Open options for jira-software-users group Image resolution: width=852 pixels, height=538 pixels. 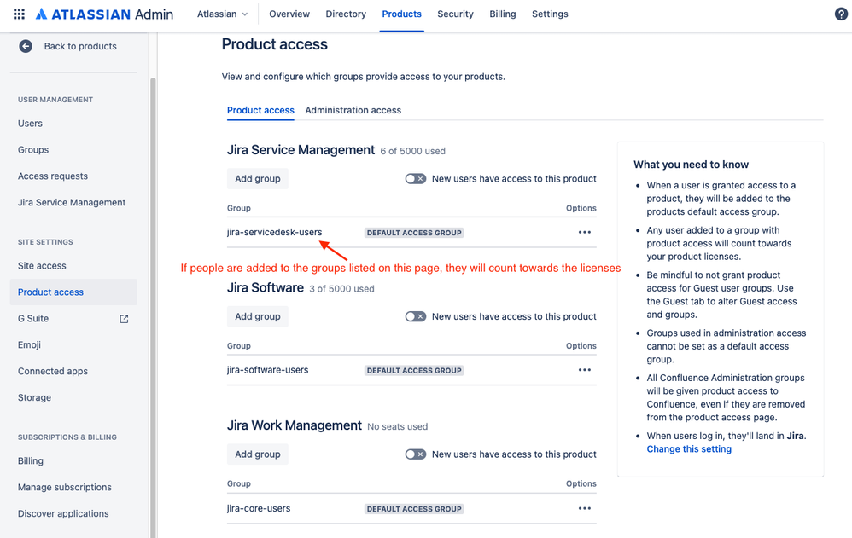585,370
